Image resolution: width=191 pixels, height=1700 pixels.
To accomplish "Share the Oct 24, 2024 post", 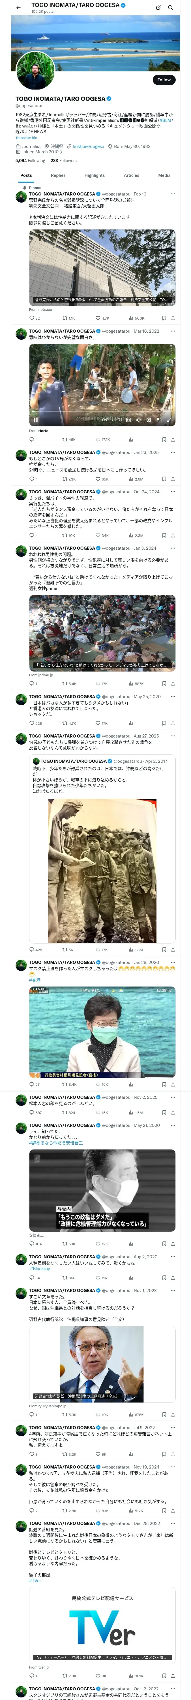I will tap(173, 536).
